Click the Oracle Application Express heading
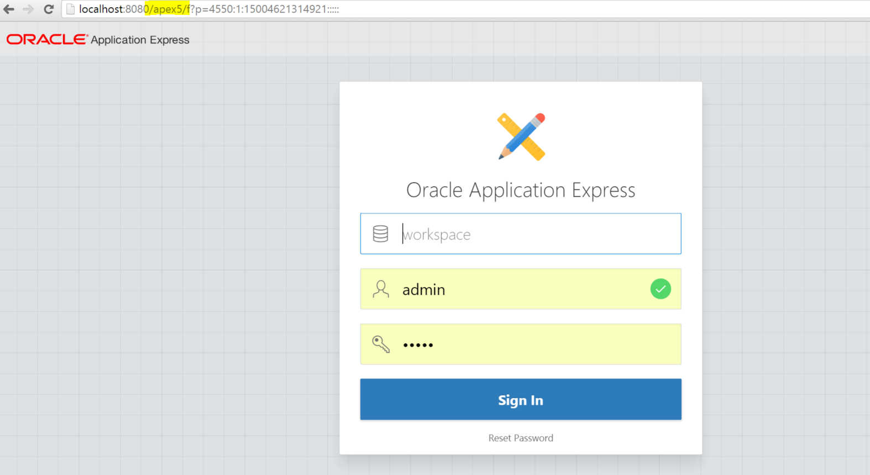 [521, 190]
